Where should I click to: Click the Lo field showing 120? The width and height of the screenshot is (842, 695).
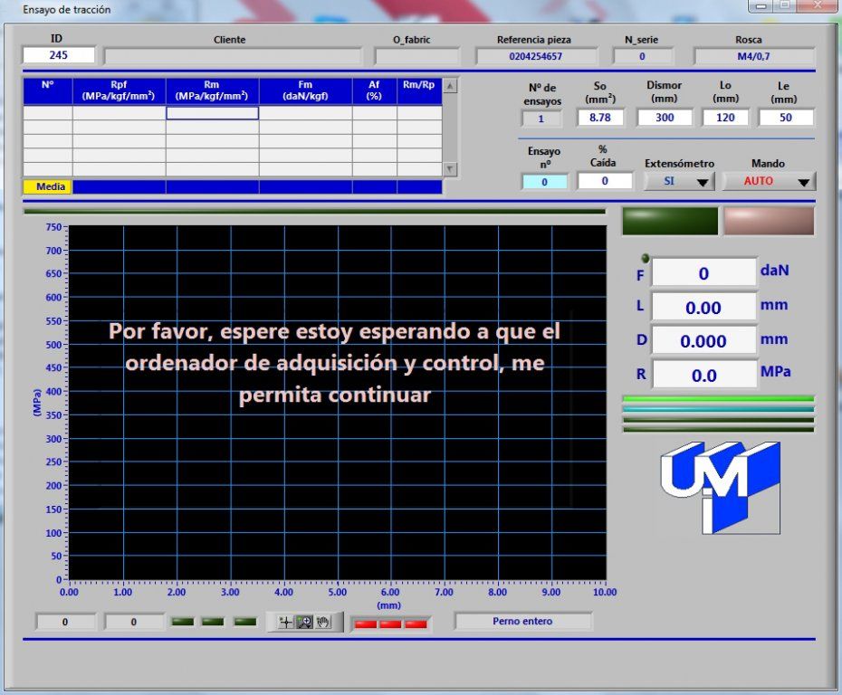coord(725,118)
